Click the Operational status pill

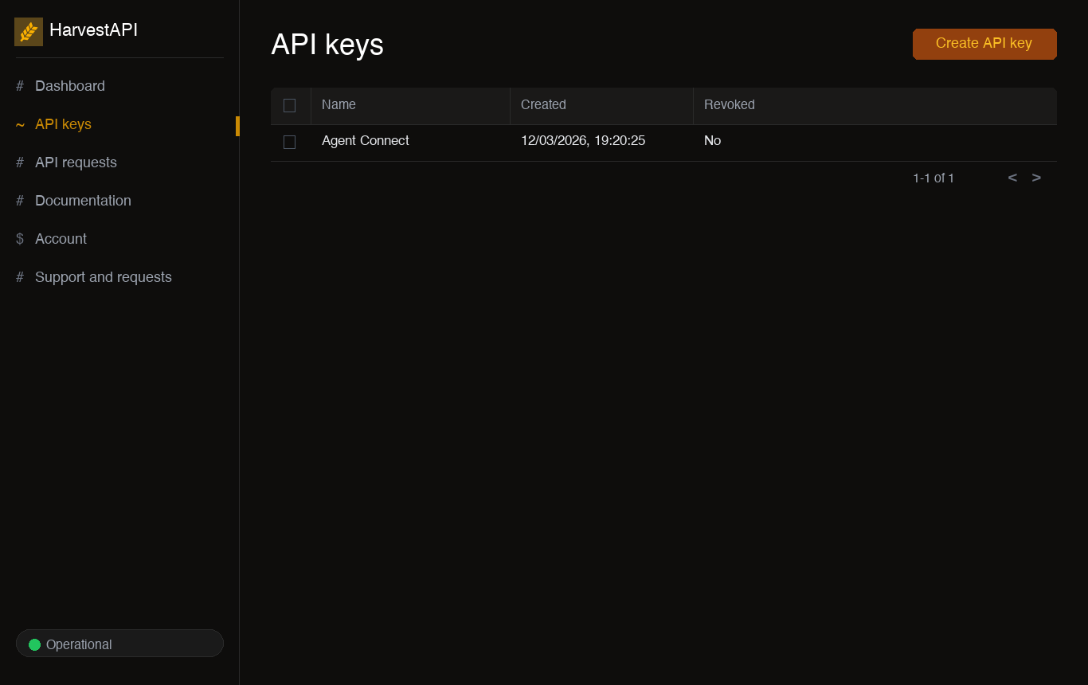click(119, 644)
